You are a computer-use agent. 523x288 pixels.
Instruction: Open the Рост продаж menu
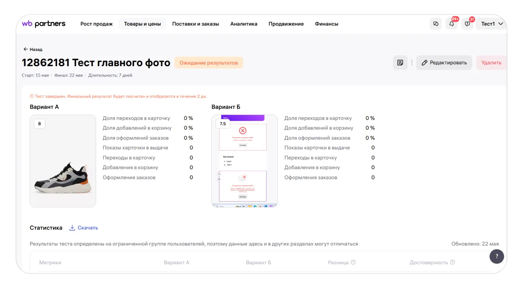(x=97, y=24)
